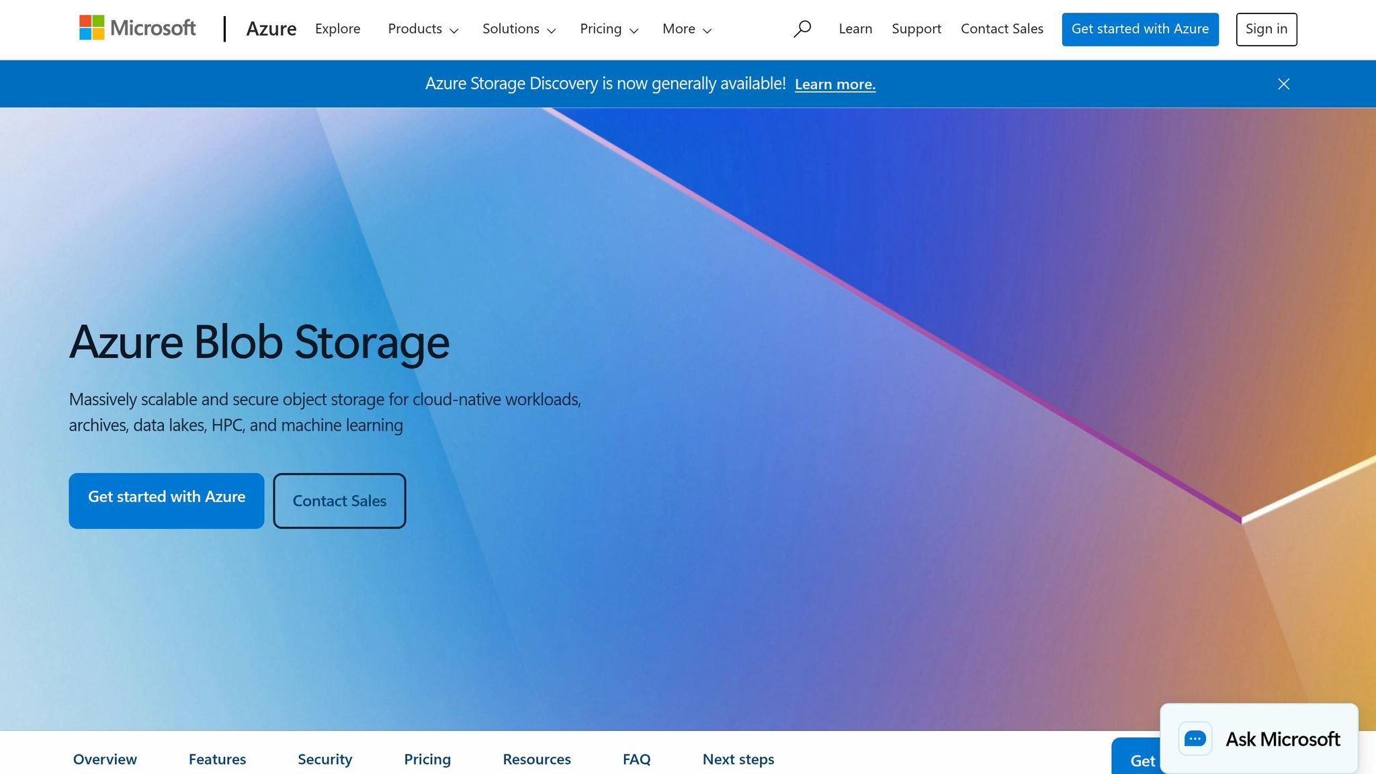Screen dimensions: 1376x774
Task: Jump to the Overview section tab
Action: click(x=105, y=759)
